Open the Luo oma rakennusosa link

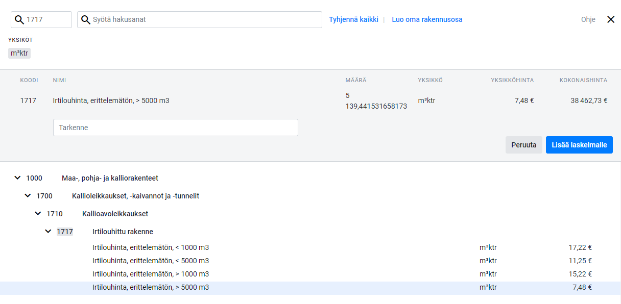click(427, 19)
